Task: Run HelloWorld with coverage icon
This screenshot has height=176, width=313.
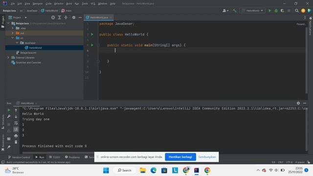Action: click(x=282, y=11)
